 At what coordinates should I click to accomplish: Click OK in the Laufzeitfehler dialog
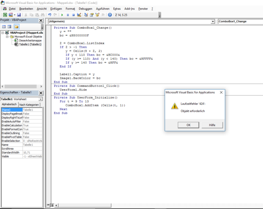point(189,125)
